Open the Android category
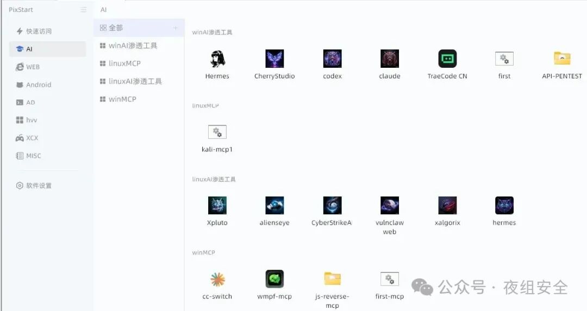587x311 pixels. tap(47, 85)
